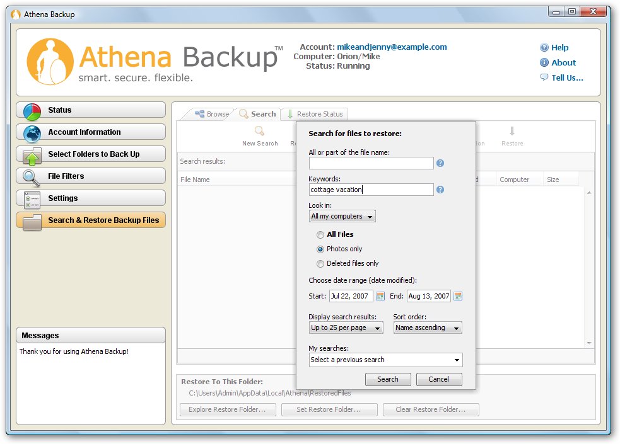Switch to the Browse tab
This screenshot has height=444, width=620.
(x=212, y=114)
